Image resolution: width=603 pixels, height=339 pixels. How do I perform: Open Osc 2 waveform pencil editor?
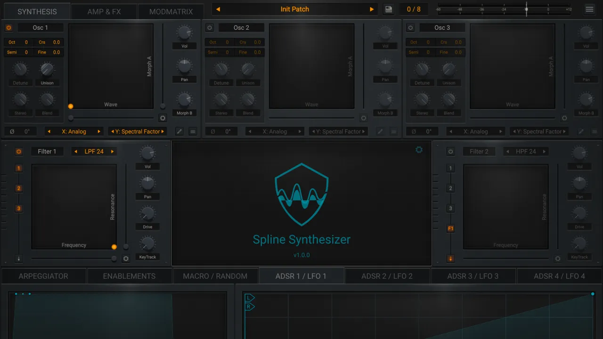pos(380,132)
